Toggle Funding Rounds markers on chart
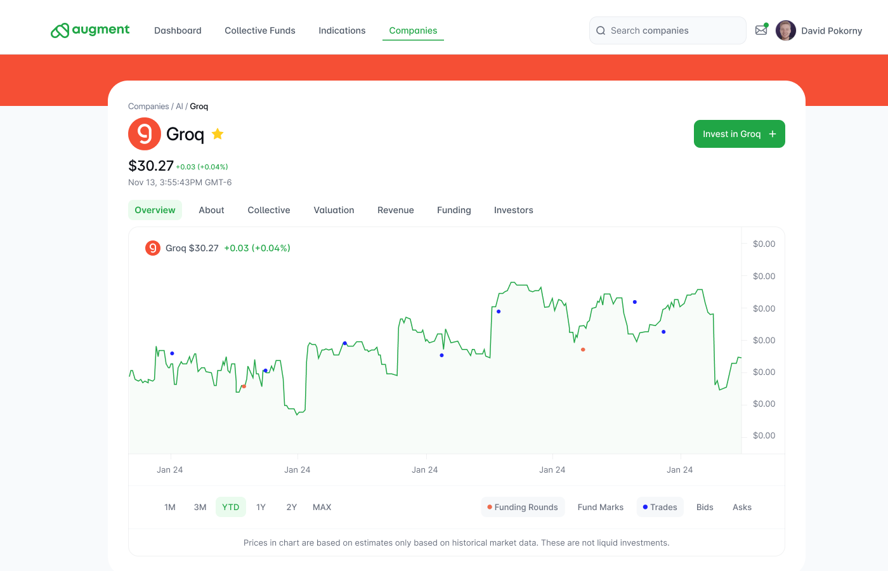Screen dimensions: 888x571 coord(523,507)
